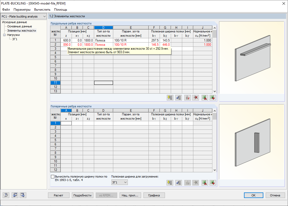Click the Графика button
Screen dimensions: 288x206
click(154, 195)
